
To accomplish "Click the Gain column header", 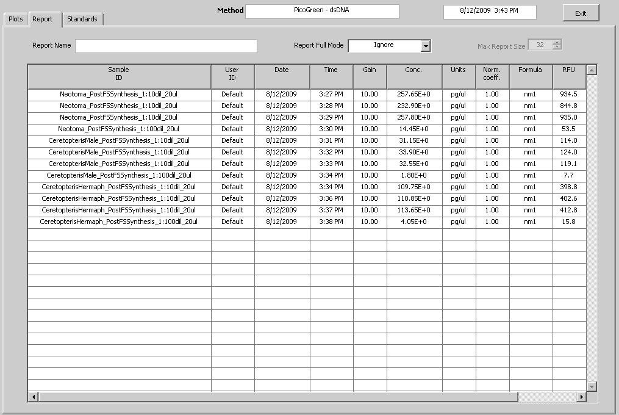I will pos(370,77).
